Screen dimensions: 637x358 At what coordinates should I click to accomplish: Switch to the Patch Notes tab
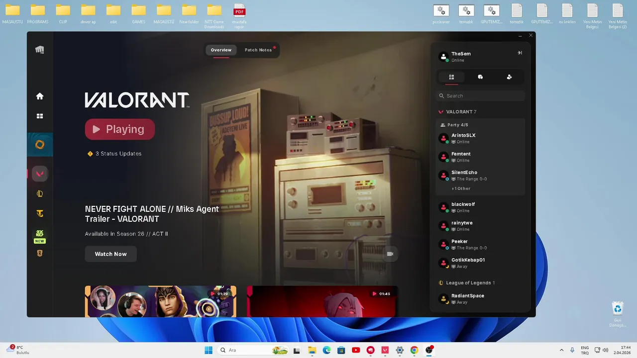(258, 50)
